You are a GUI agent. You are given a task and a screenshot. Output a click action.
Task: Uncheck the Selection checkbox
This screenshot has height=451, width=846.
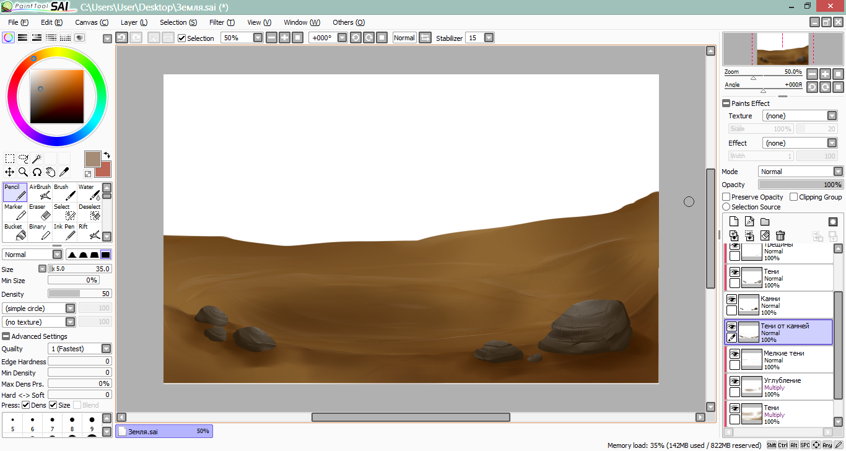click(181, 38)
